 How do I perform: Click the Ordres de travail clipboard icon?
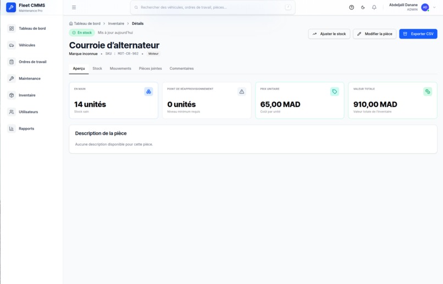point(12,62)
